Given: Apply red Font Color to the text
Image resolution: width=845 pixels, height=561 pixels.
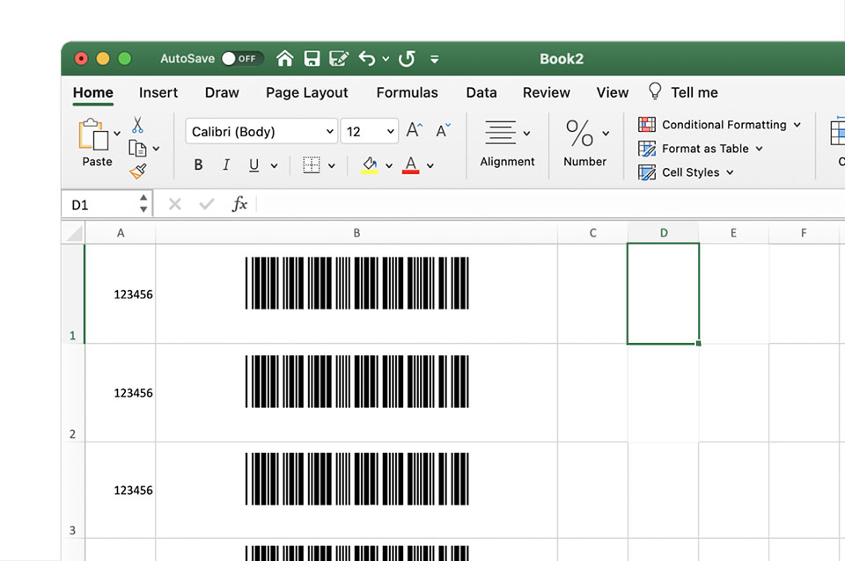Looking at the screenshot, I should tap(411, 164).
